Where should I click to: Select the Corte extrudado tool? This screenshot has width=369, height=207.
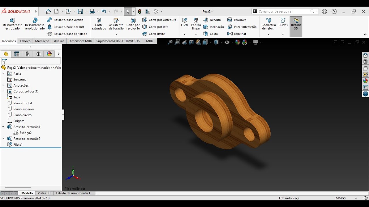coord(99,24)
